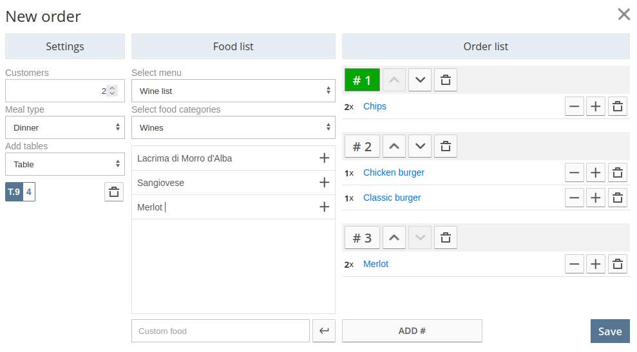Viewport: 637px width, 352px height.
Task: Increase Chicken burger quantity with the plus
Action: tap(596, 172)
